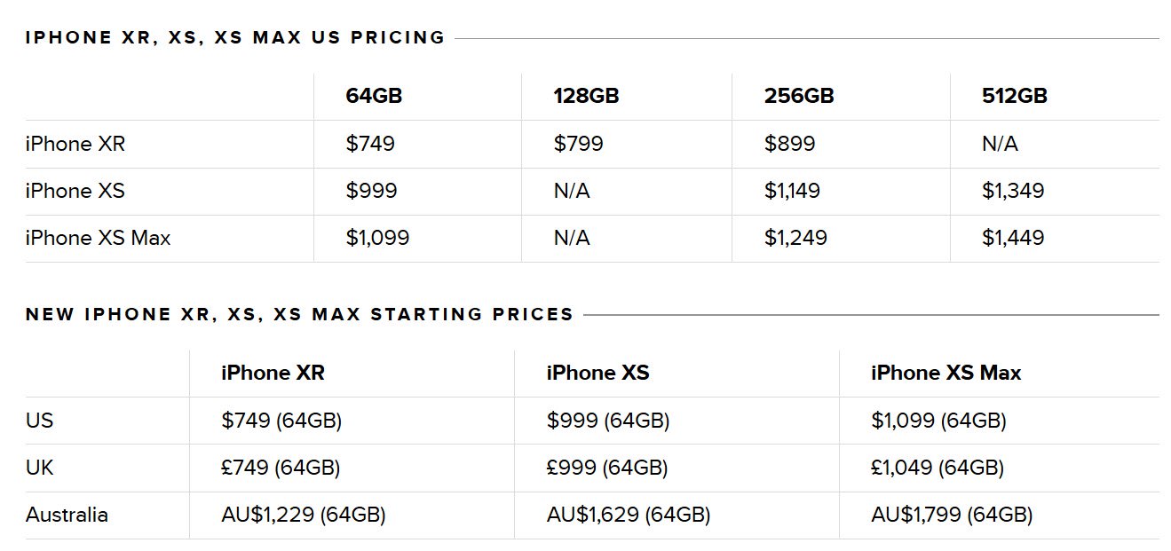Select the iPhone XS row label in first table
Image resolution: width=1171 pixels, height=551 pixels.
tap(75, 191)
